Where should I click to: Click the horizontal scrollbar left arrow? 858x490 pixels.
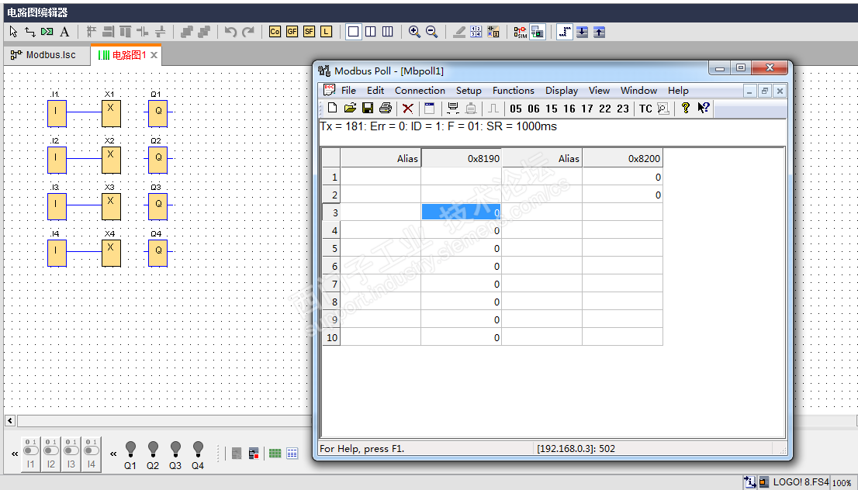coord(10,420)
